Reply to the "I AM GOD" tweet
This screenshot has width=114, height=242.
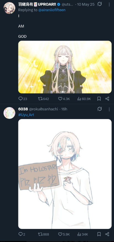(23, 99)
